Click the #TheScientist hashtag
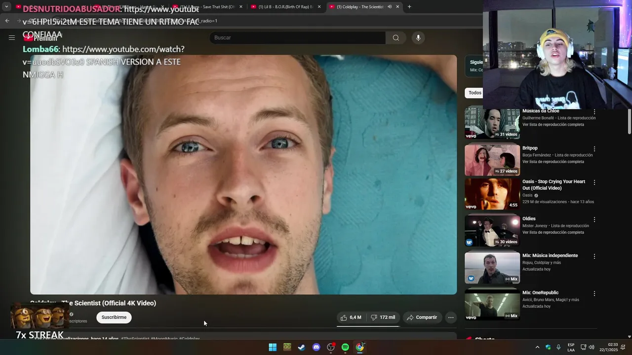Viewport: 632px width, 355px height. point(135,339)
